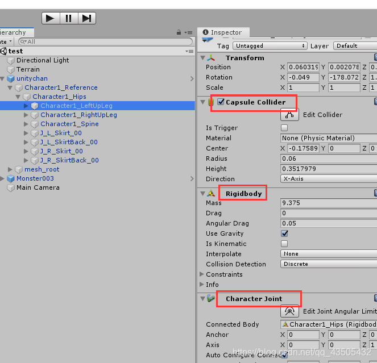377x363 pixels.
Task: Click the Capsule Collider component icon
Action: coord(211,102)
